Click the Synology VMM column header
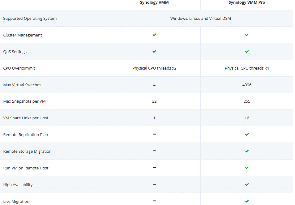The image size is (295, 205). point(154,2)
